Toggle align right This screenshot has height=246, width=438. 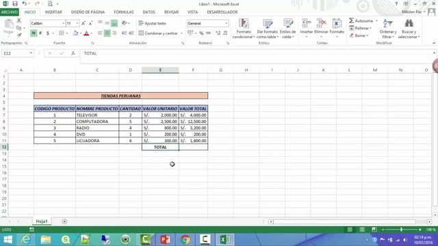tap(114, 33)
